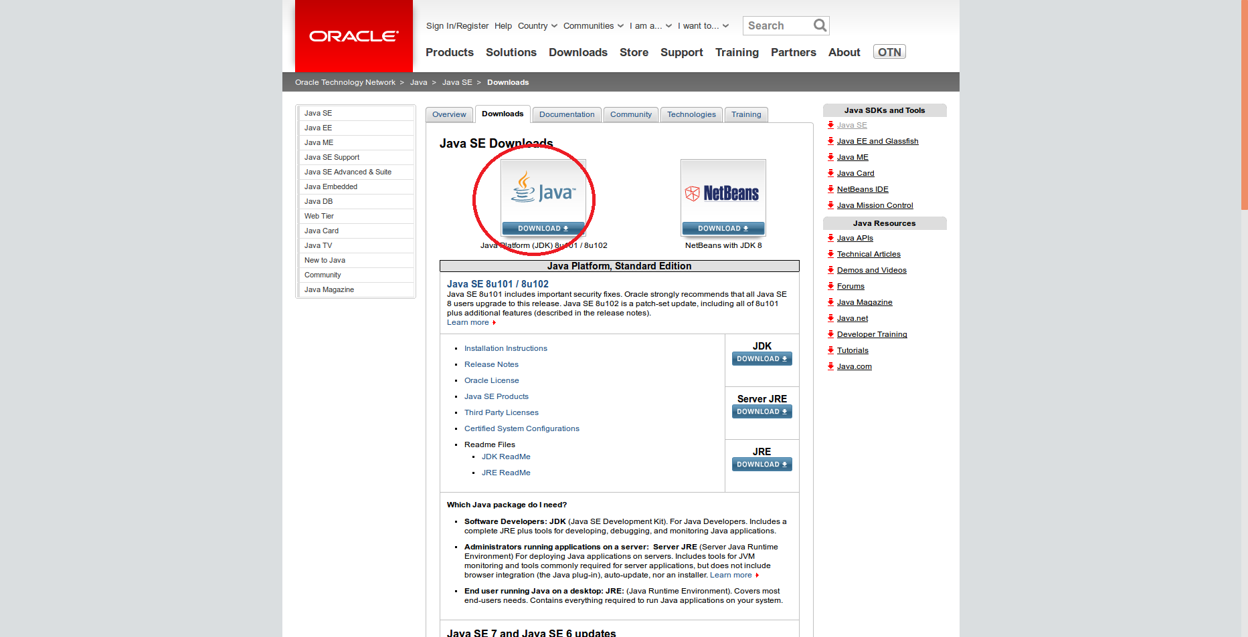This screenshot has height=637, width=1248.
Task: Open the Store menu
Action: pyautogui.click(x=634, y=52)
